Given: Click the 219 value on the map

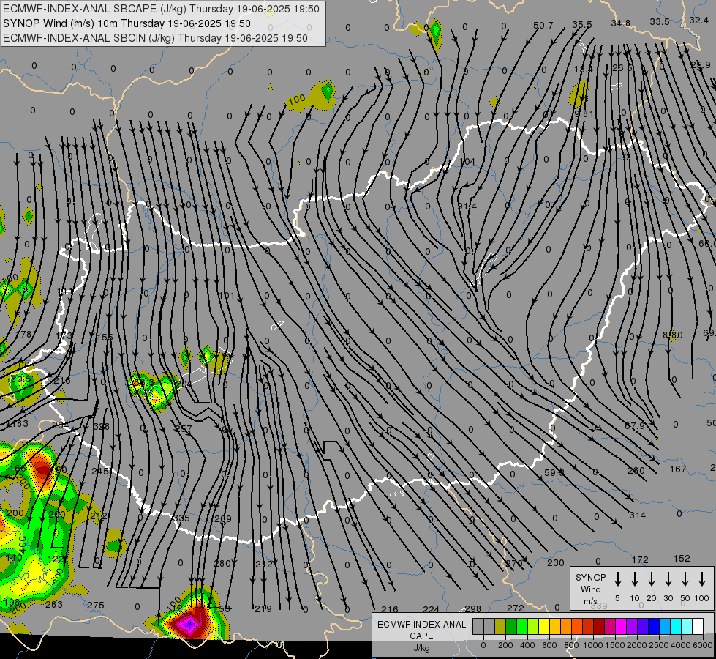Looking at the screenshot, I should (x=263, y=608).
